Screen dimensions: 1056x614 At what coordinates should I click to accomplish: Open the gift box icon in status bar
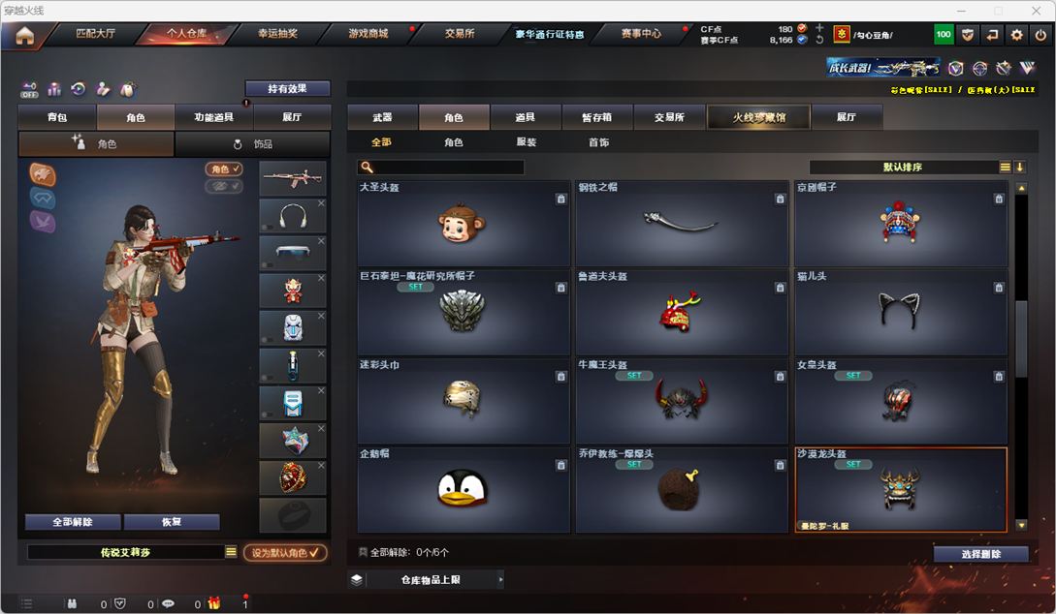tap(214, 603)
